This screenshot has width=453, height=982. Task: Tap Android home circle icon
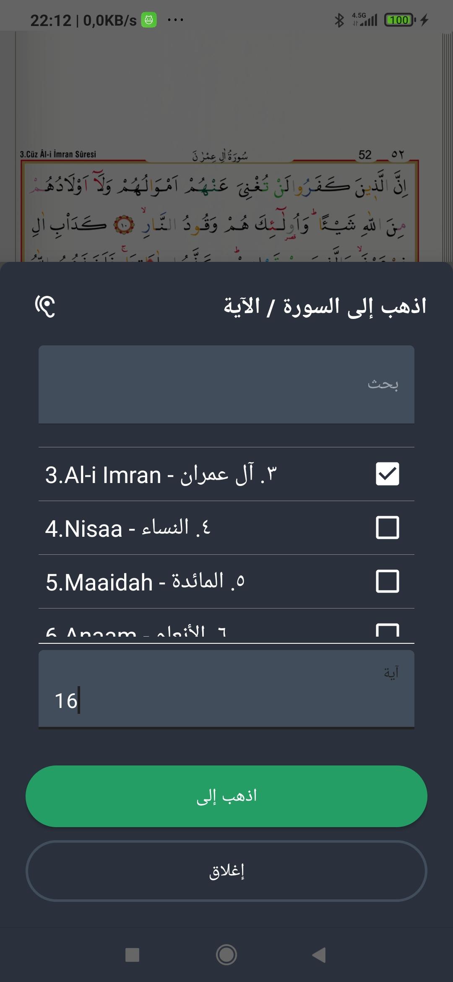click(226, 955)
